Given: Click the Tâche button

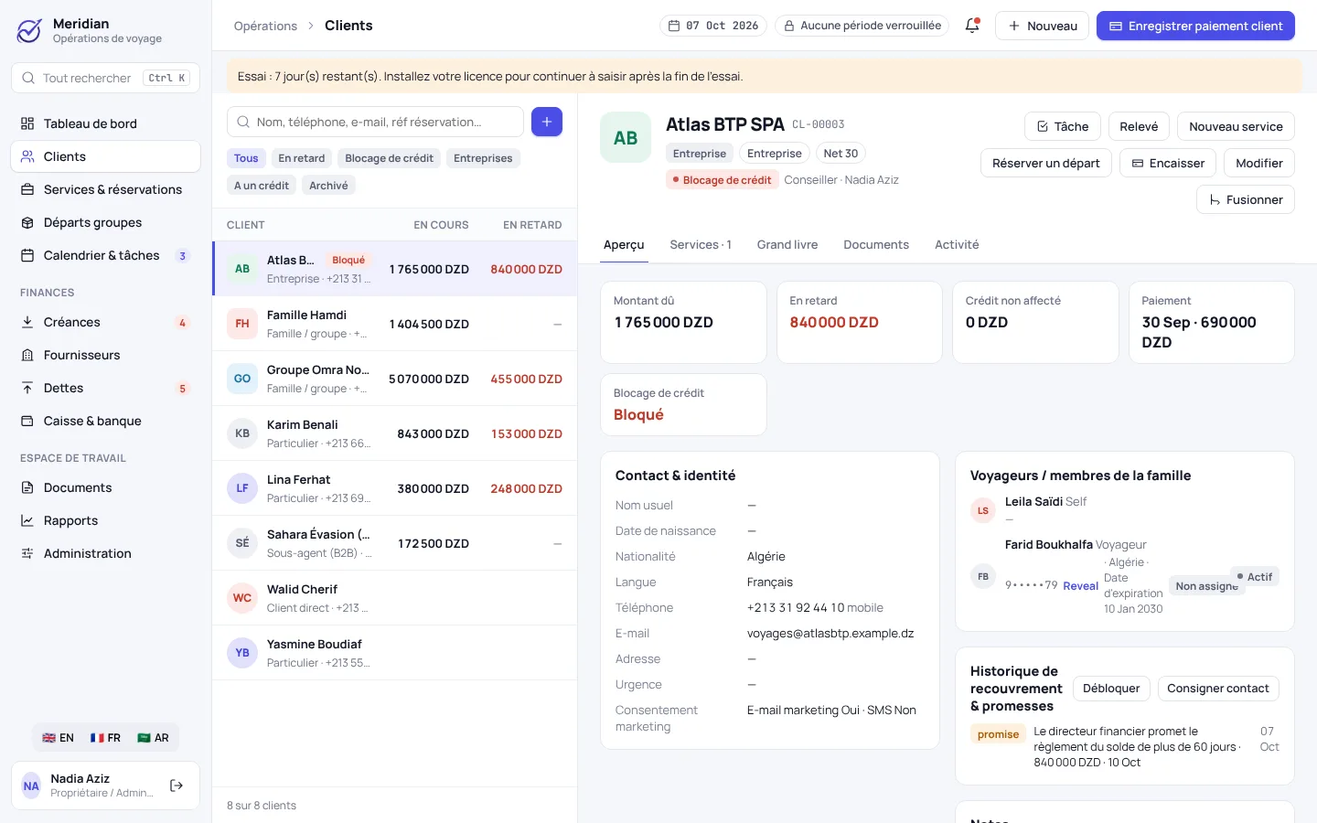Looking at the screenshot, I should (1063, 126).
